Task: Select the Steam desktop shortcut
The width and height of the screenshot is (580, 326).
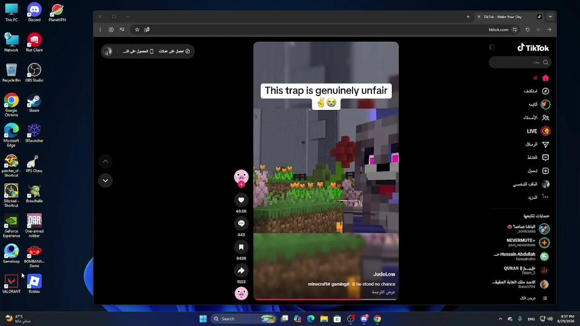Action: click(34, 103)
